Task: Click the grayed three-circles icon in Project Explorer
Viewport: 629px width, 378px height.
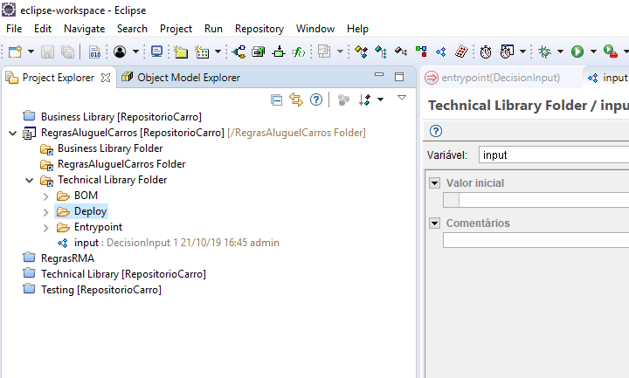Action: tap(343, 100)
